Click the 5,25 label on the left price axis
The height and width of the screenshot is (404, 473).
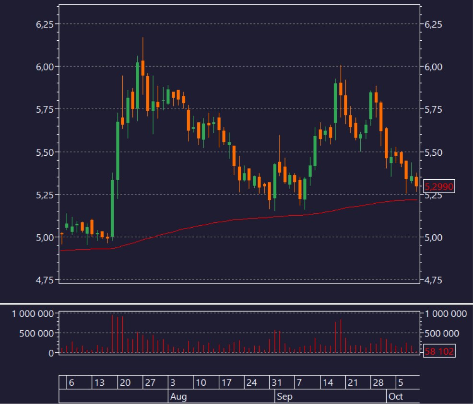coord(45,195)
